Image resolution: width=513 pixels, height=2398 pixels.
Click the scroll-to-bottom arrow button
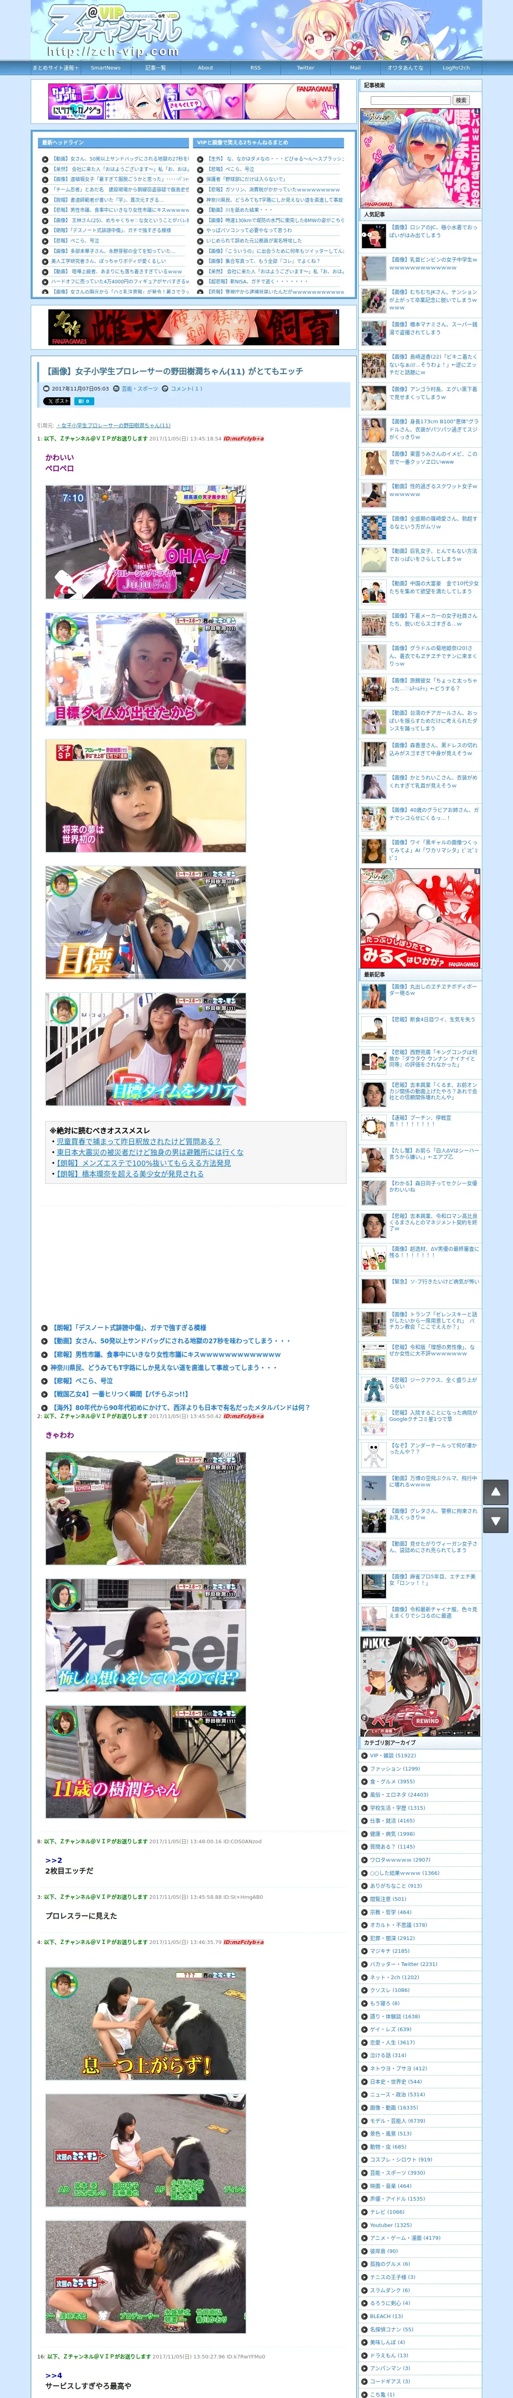pyautogui.click(x=495, y=1520)
